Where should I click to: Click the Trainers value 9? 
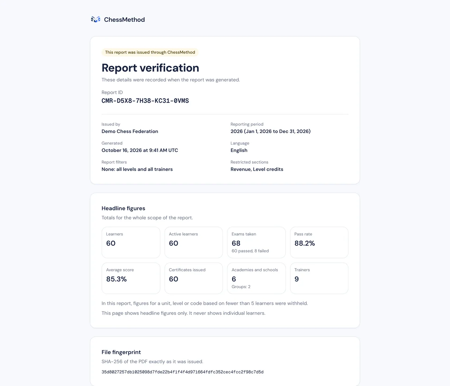297,279
